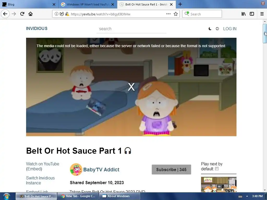Click the Invidious search field

pyautogui.click(x=131, y=29)
